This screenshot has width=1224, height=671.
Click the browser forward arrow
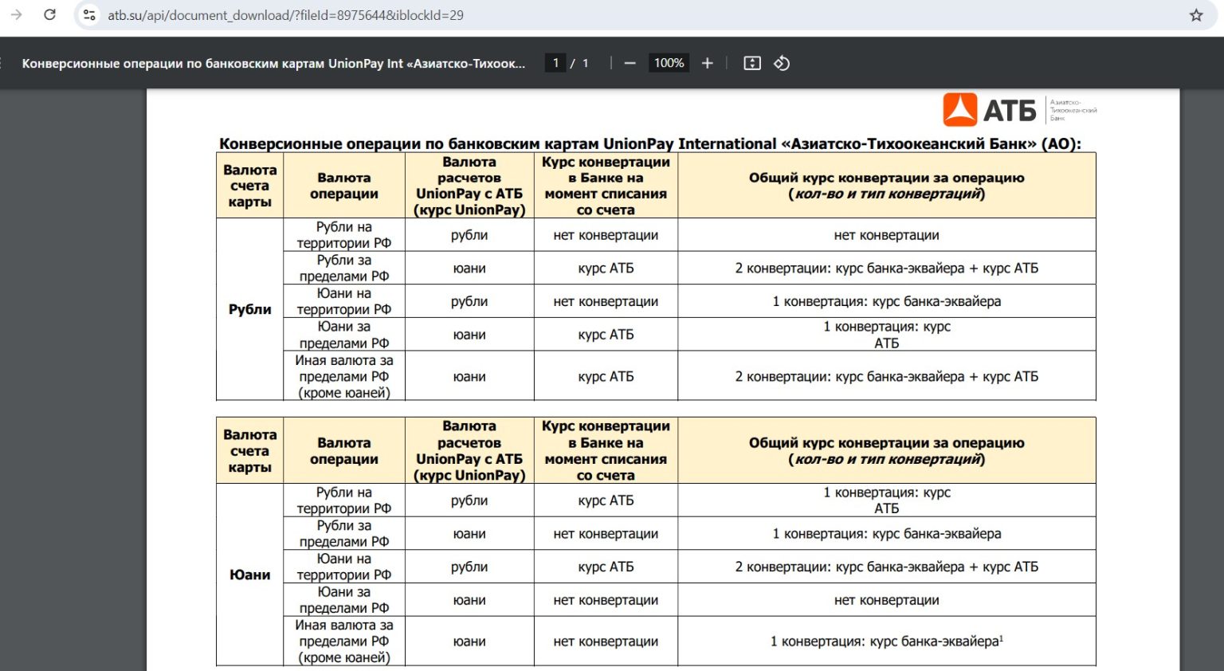16,15
